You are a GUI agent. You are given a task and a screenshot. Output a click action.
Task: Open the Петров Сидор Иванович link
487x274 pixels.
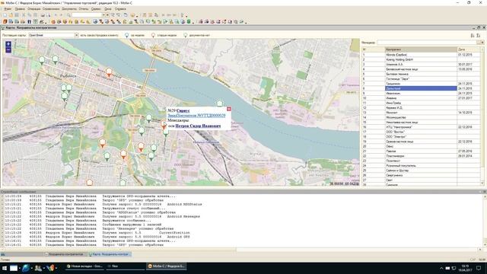[198, 126]
